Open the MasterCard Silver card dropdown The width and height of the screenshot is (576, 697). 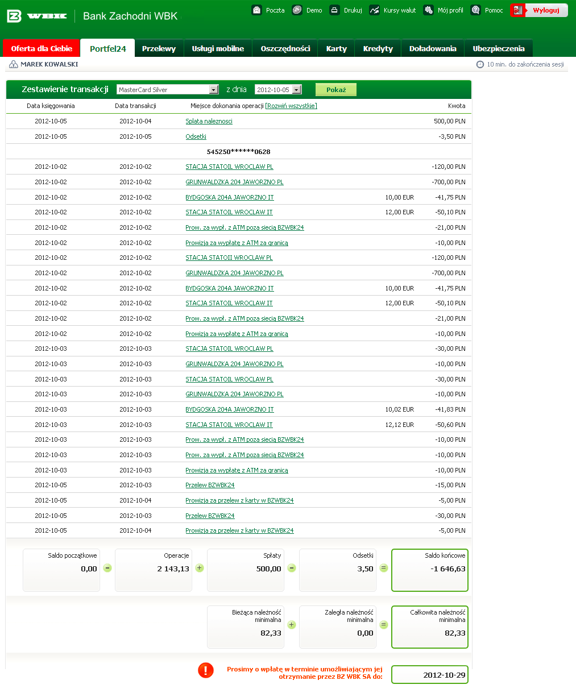168,90
